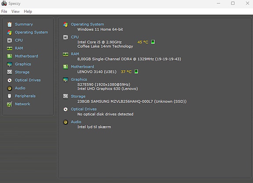Click the Optical Drives icon in summary pane

[x=66, y=109]
